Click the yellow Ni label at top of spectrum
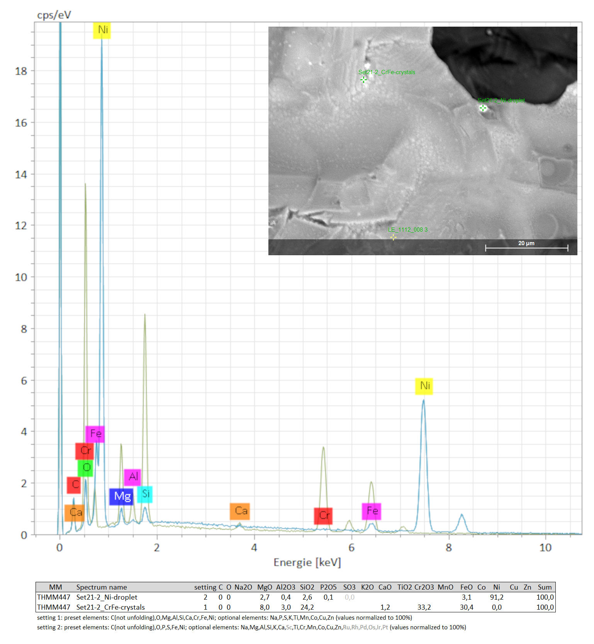 click(102, 30)
